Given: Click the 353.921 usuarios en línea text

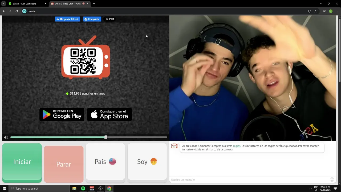Looking at the screenshot, I should pos(87,94).
